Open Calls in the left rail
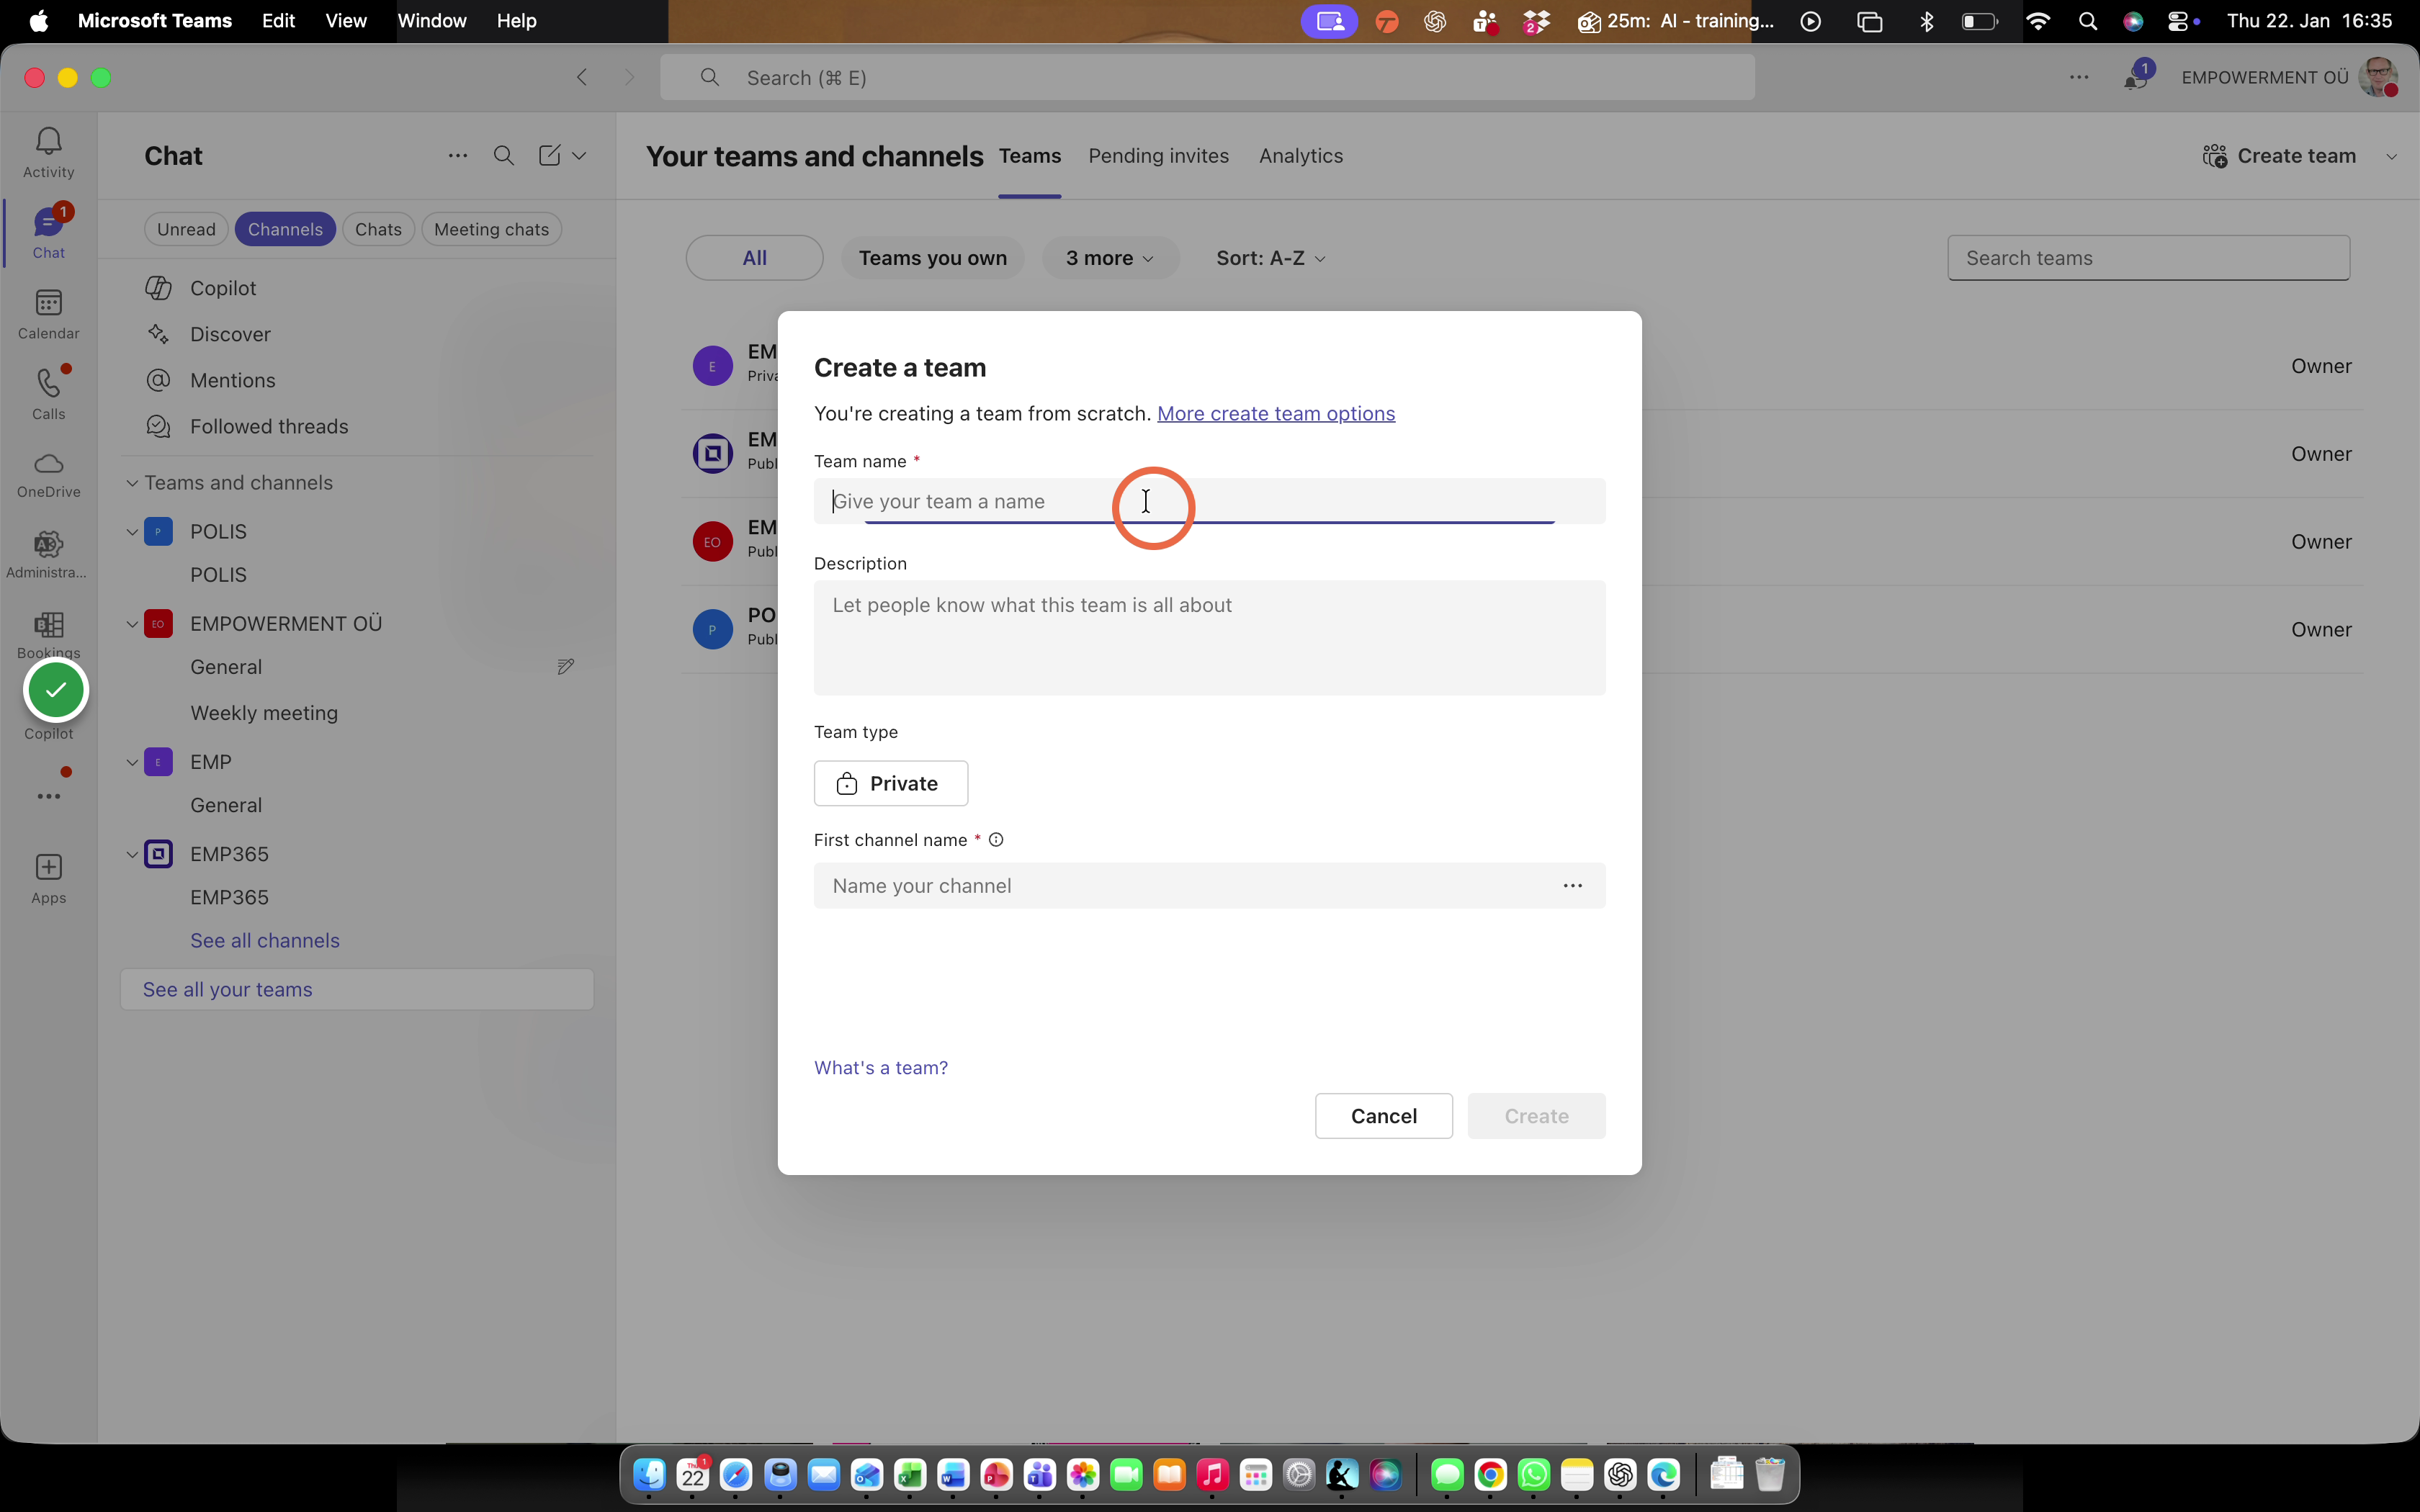Viewport: 2420px width, 1512px height. click(48, 394)
